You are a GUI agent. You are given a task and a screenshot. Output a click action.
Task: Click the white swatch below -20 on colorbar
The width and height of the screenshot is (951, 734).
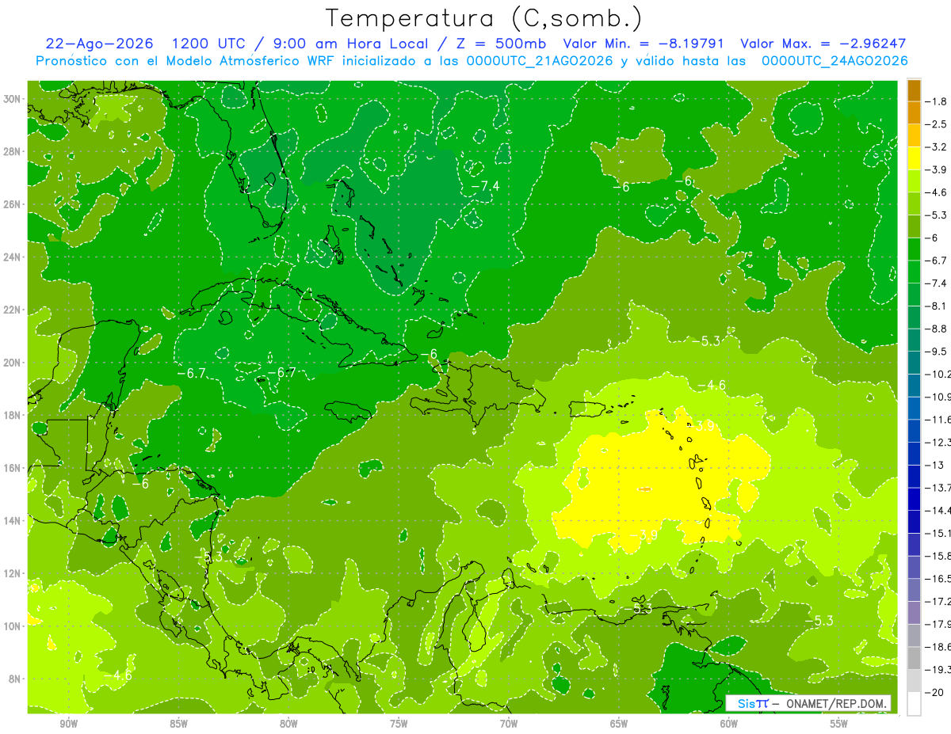click(914, 703)
